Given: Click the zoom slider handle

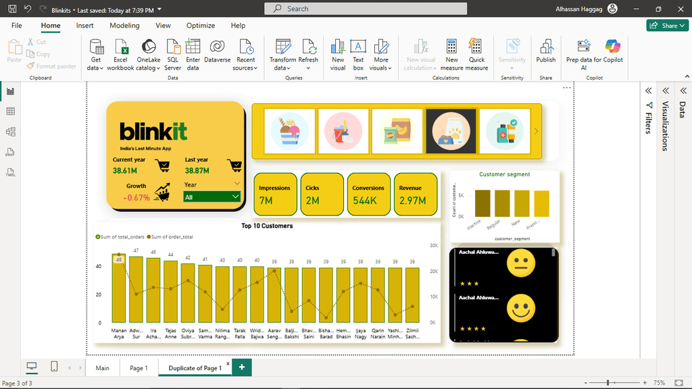Looking at the screenshot, I should tap(608, 383).
